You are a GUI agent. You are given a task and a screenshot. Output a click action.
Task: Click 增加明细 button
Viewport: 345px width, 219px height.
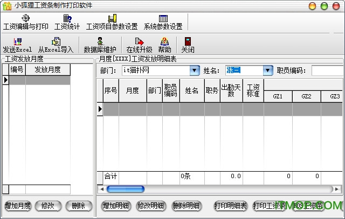[116, 206]
